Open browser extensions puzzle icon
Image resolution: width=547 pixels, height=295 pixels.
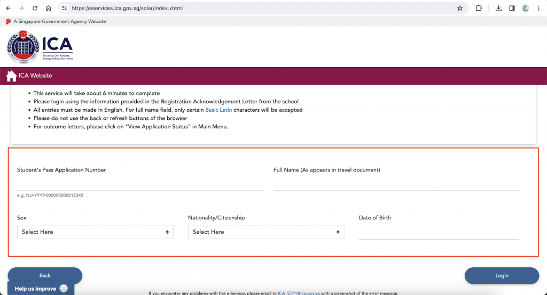[479, 9]
